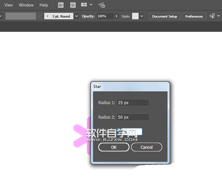222x191 pixels.
Task: Click the Preferences button
Action: point(194,16)
